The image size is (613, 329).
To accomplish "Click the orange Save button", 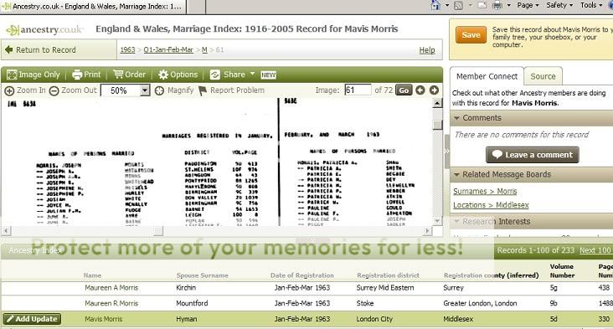I will [x=471, y=35].
